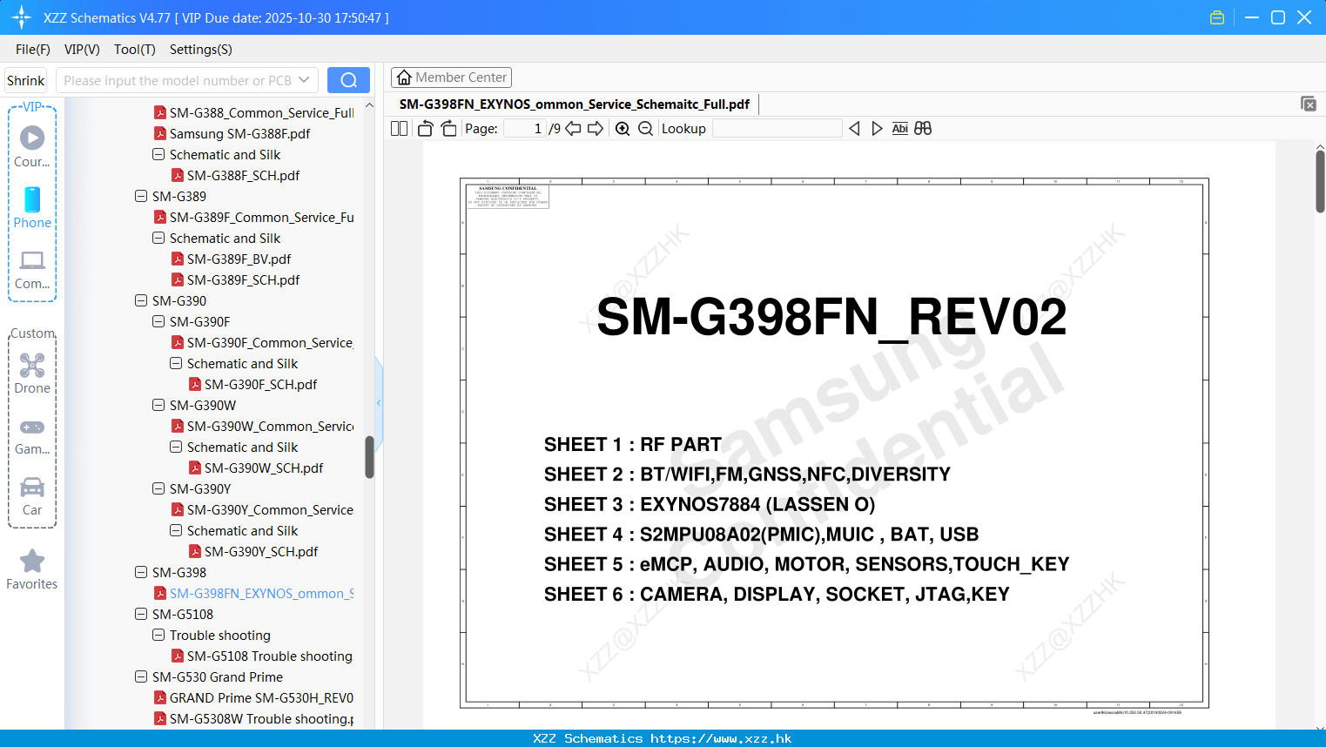Open the VIP(V) menu
This screenshot has width=1326, height=747.
coord(82,50)
